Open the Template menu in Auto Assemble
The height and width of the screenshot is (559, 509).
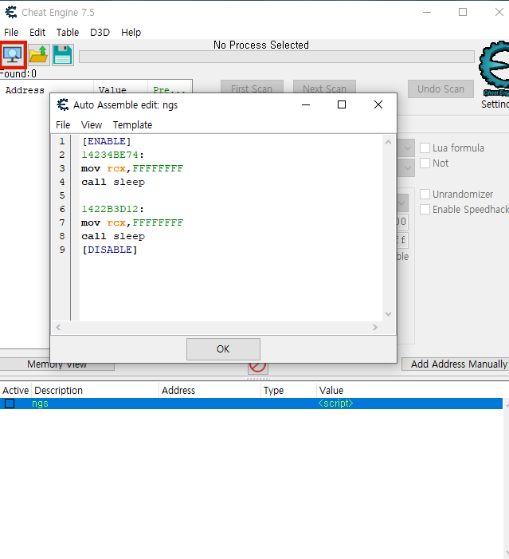132,124
